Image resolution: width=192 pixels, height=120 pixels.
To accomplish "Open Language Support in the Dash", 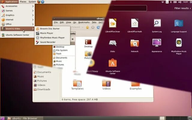I will [179, 25].
